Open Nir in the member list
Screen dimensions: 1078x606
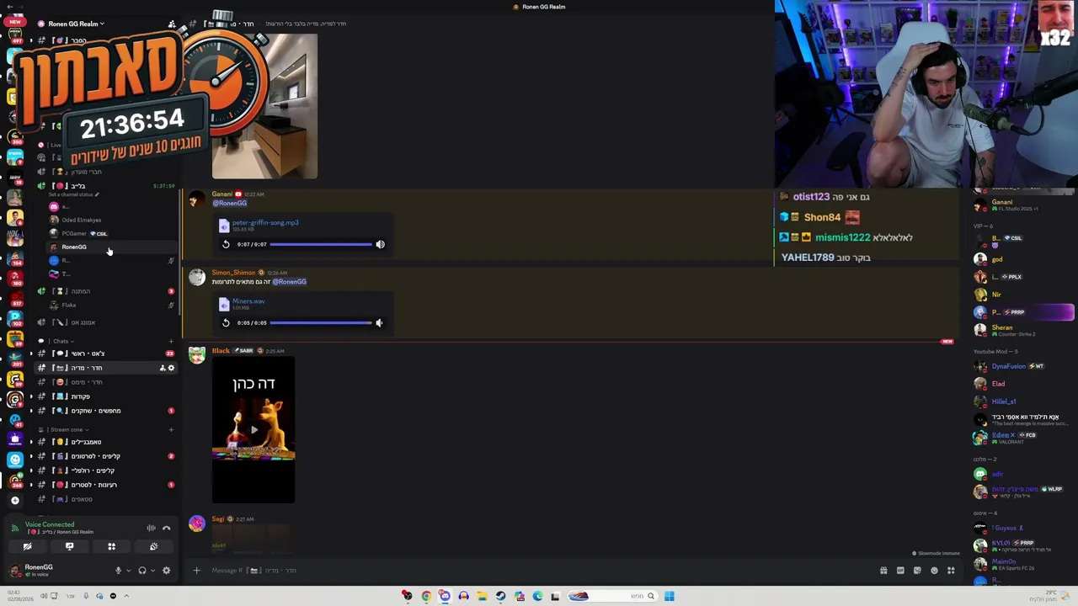point(996,295)
